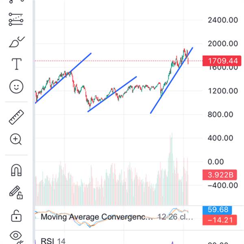The image size is (244, 244).
Task: Click the Moving Average Convergence indicator label
Action: tap(97, 217)
